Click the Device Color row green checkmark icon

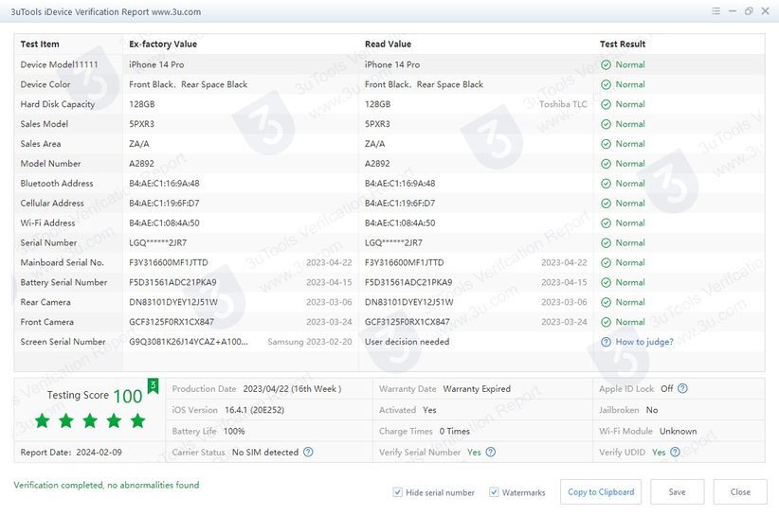click(x=606, y=84)
